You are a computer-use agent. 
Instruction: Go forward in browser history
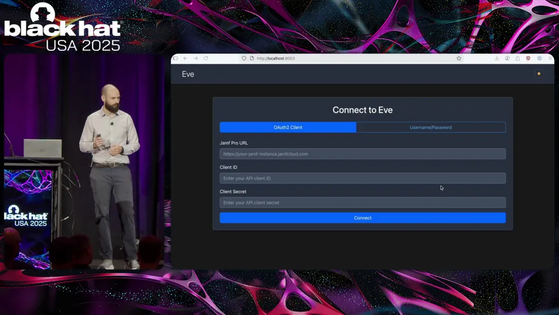click(x=195, y=58)
